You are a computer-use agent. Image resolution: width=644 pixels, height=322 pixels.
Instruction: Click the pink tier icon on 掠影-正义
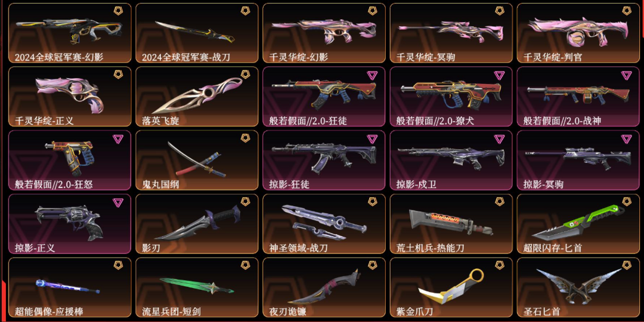coord(118,202)
